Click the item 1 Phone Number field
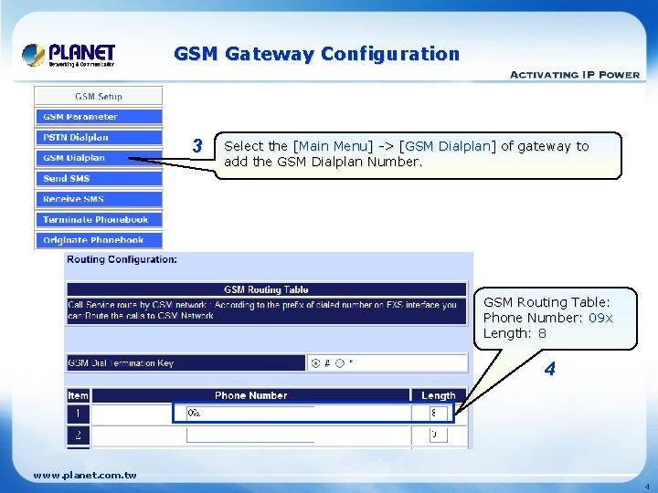Screen dimensions: 658x493 click(x=250, y=413)
